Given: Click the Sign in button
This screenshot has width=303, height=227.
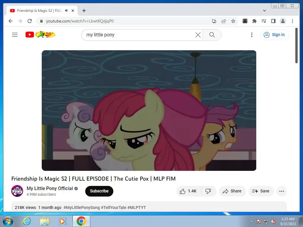Looking at the screenshot, I should coord(274,35).
